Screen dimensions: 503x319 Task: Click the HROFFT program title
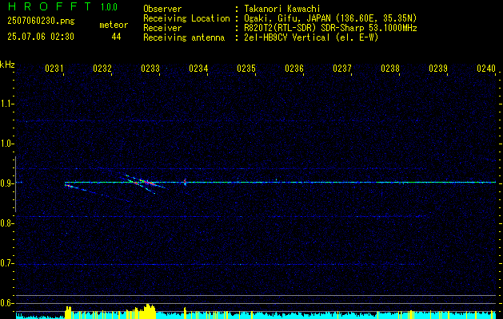coord(50,6)
